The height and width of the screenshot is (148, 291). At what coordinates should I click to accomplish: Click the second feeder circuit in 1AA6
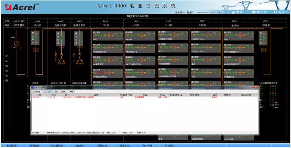click(x=173, y=48)
